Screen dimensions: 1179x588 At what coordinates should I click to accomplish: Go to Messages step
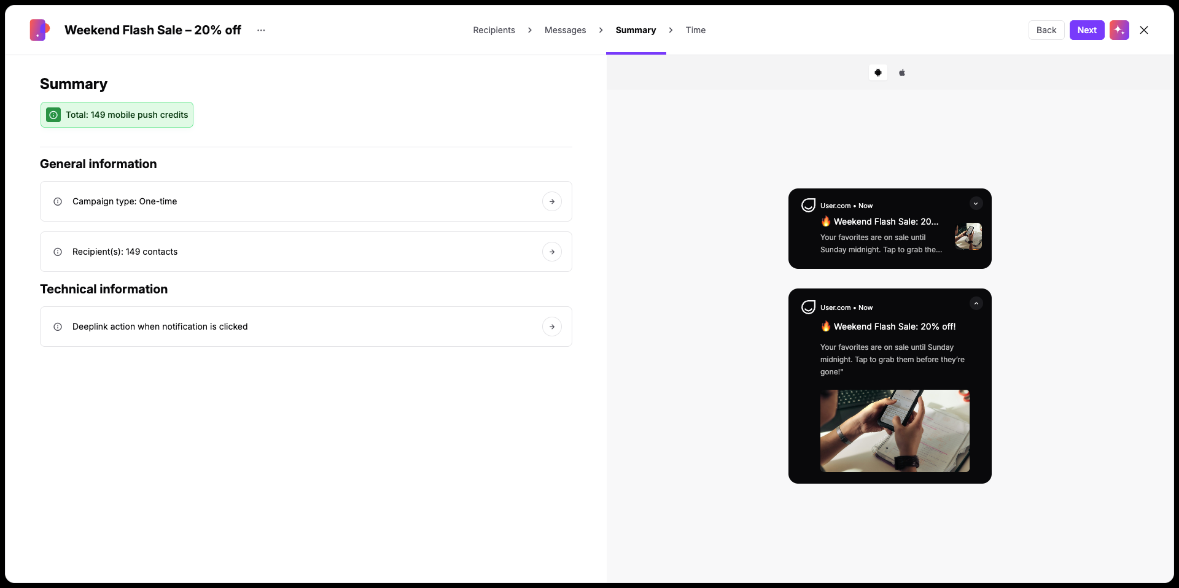click(x=565, y=30)
